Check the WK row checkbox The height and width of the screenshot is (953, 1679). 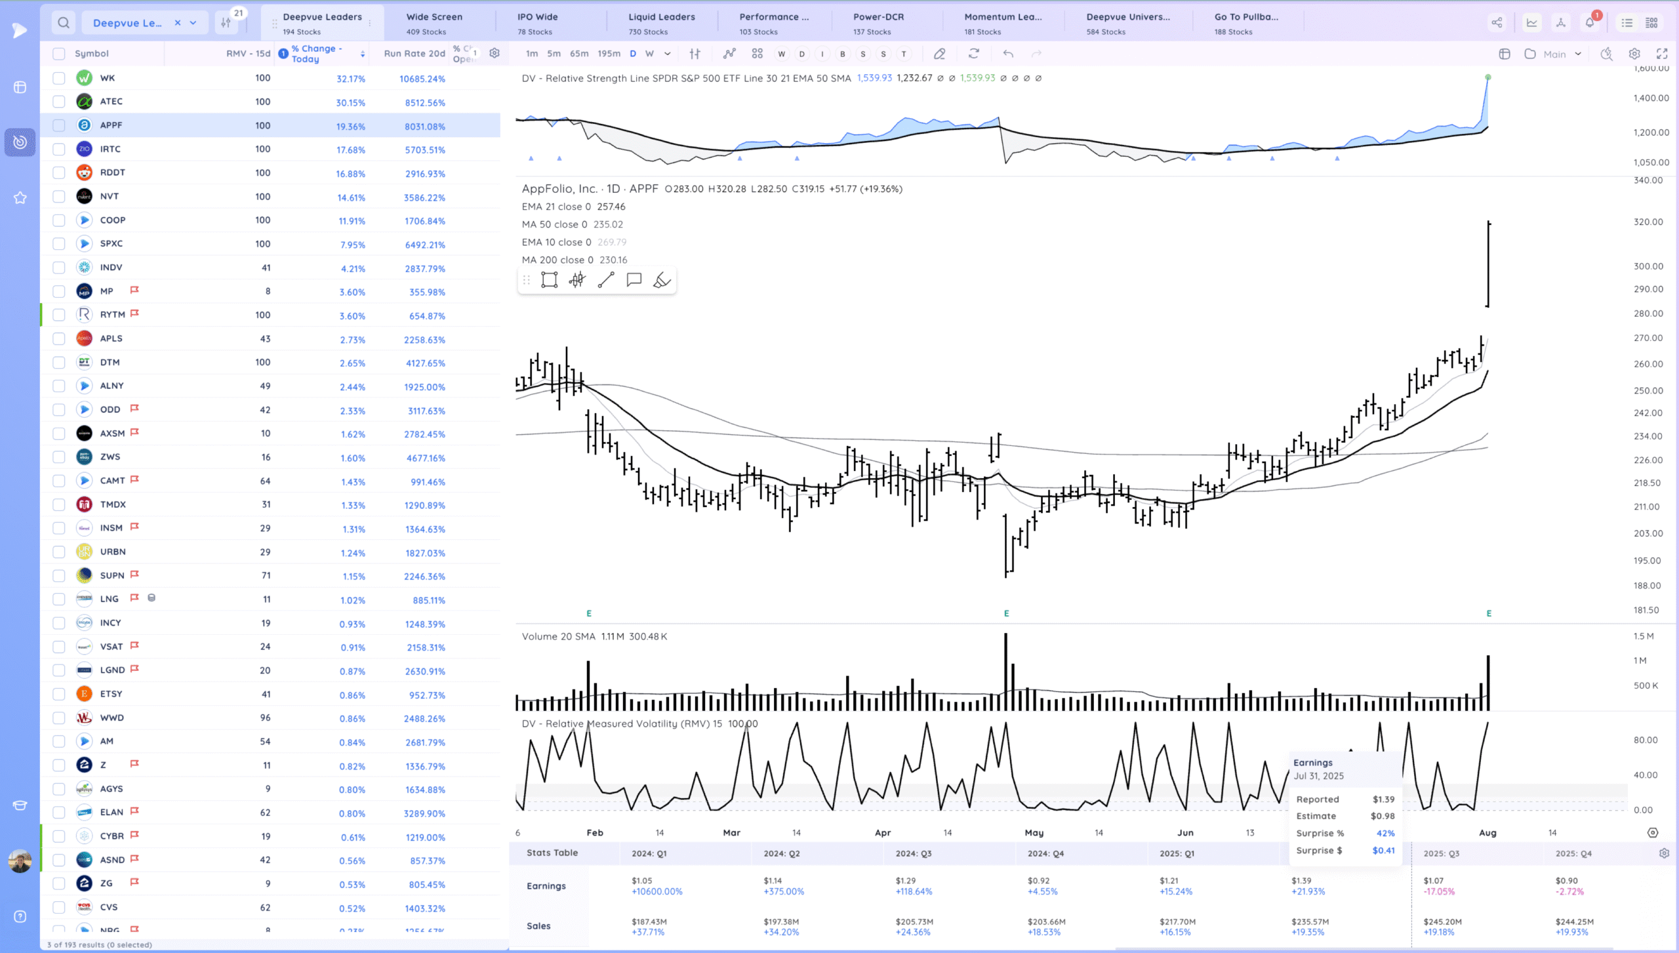pos(59,78)
